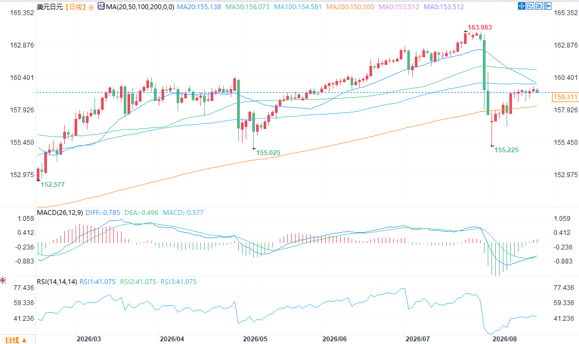Click the orange circled-plus icon beside 日线
Screen dimensions: 579x344
click(91, 8)
